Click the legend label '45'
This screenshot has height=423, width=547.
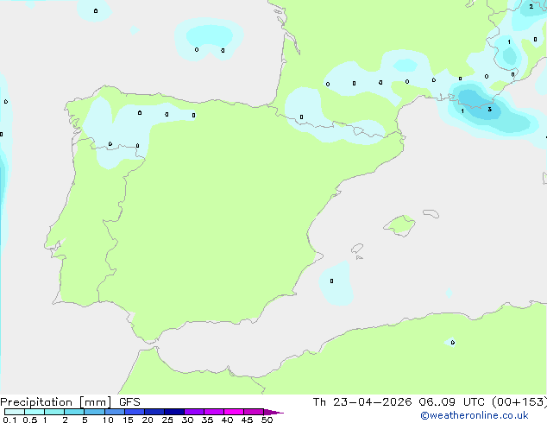click(x=247, y=420)
